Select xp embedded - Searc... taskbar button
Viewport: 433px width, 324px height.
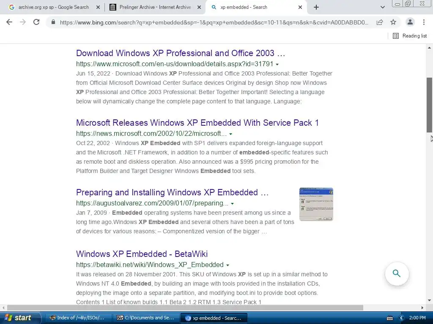214,318
